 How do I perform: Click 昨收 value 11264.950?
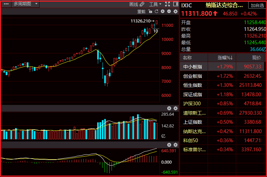255,29
